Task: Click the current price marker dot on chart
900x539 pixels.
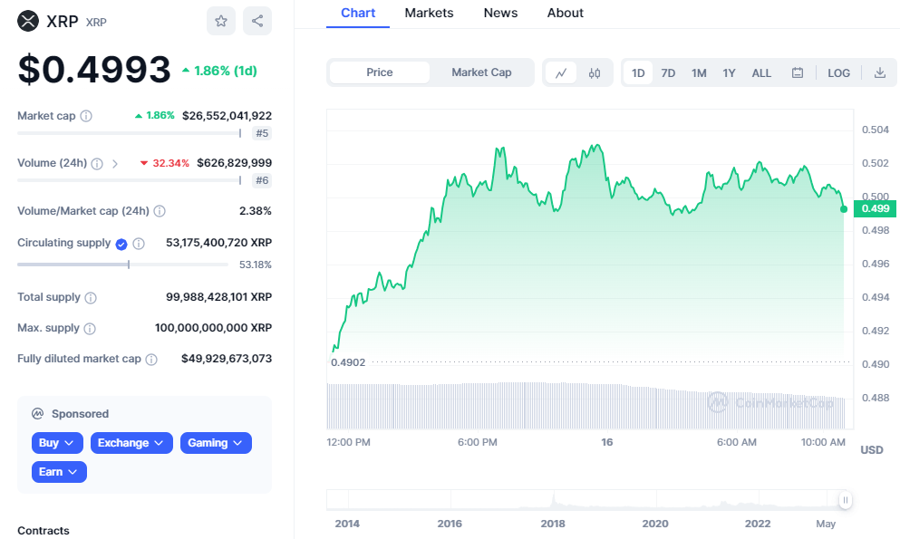Action: (x=844, y=209)
